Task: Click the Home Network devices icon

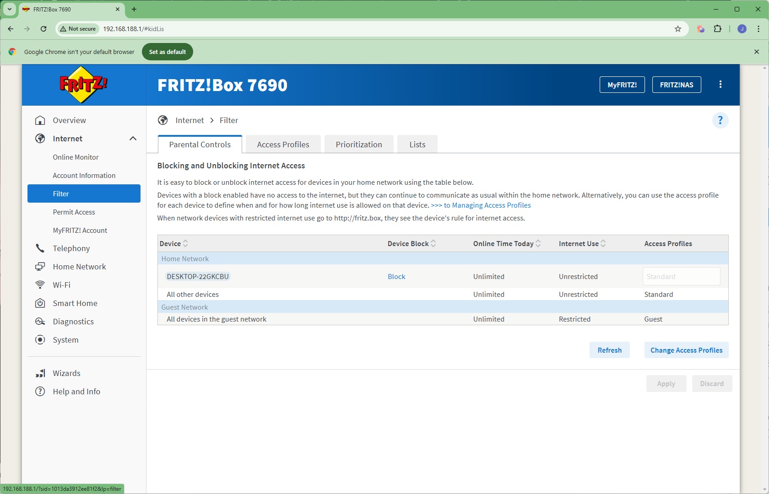Action: pos(40,267)
